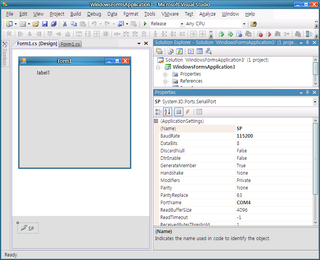Viewport: 320px width, 260px height.
Task: Click the Make Vertical Spacing Equal icon
Action: (155, 34)
